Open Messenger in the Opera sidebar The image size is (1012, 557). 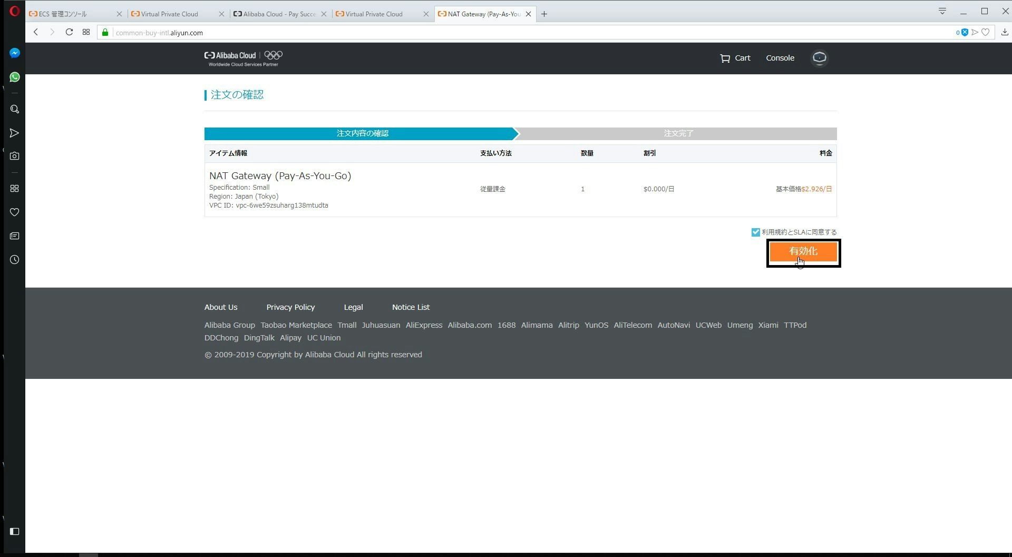click(15, 53)
